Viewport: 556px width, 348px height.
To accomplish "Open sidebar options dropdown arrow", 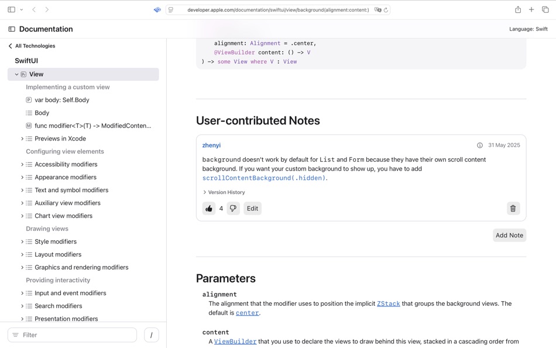I will [21, 9].
